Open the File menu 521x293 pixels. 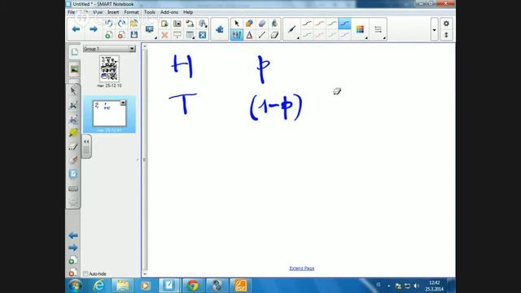click(x=72, y=12)
